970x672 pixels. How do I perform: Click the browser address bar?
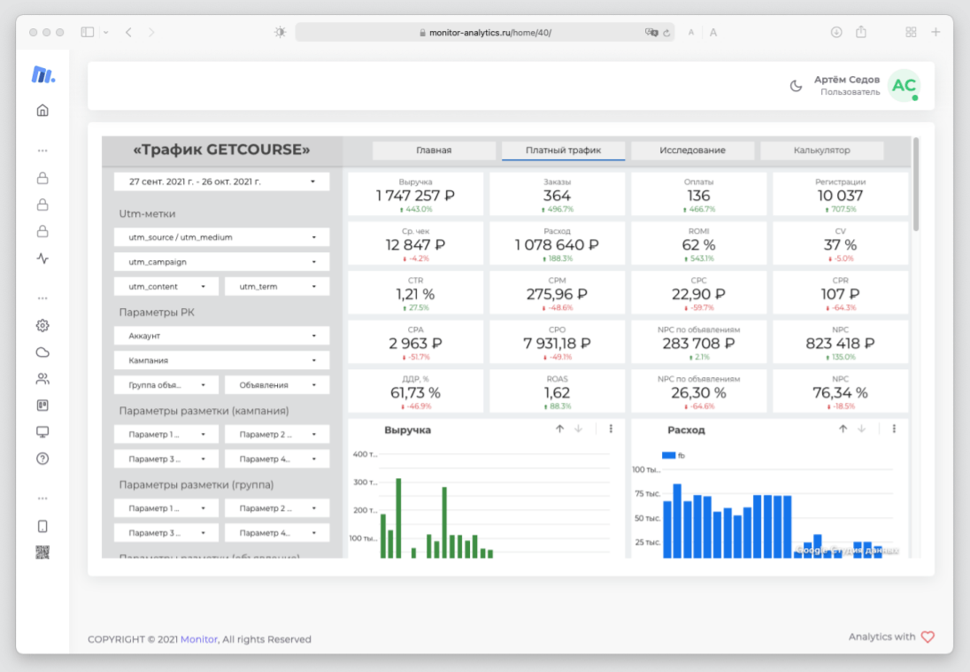pos(489,32)
